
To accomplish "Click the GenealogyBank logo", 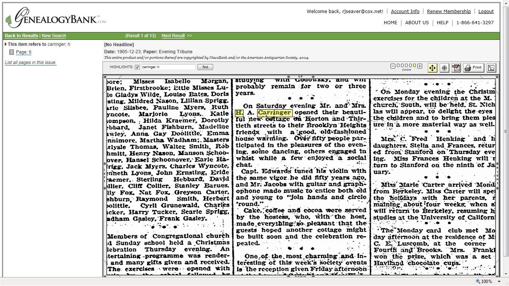I will pyautogui.click(x=56, y=18).
